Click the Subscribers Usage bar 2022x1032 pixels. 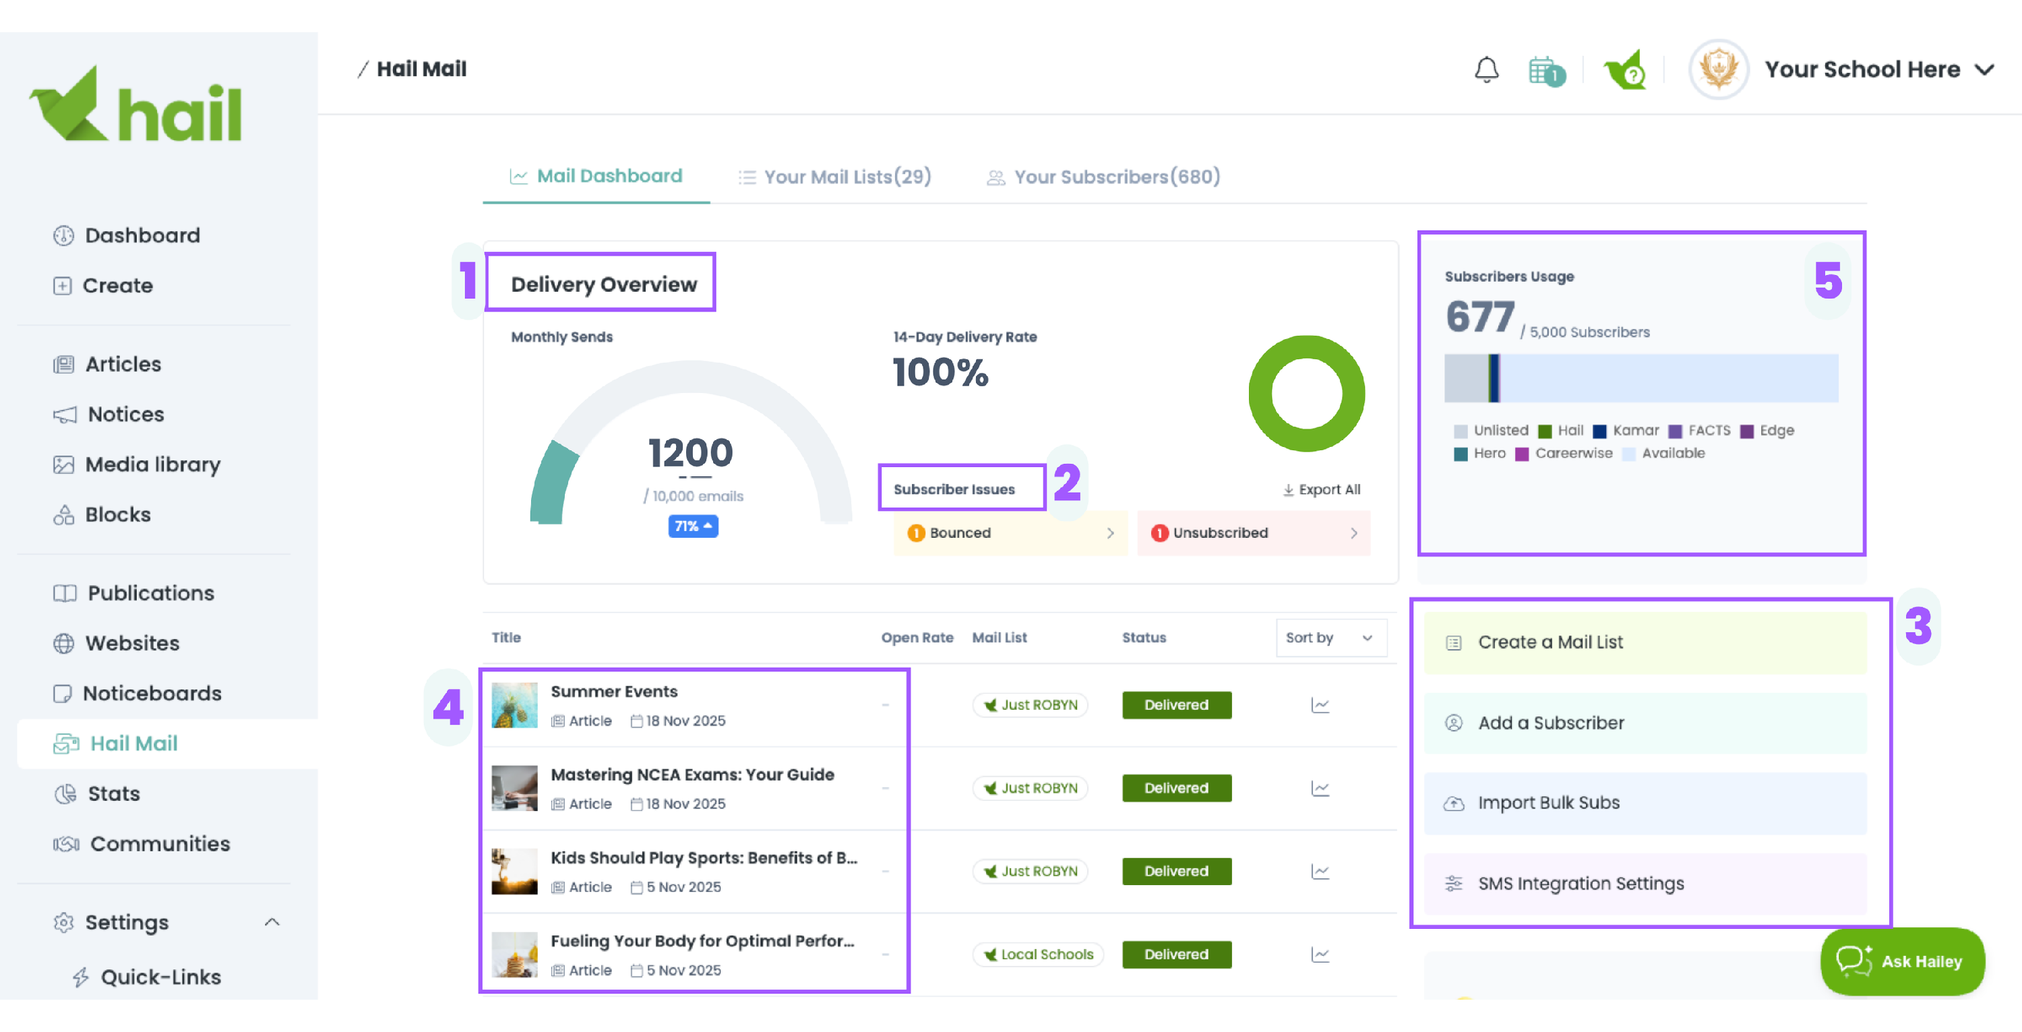point(1641,378)
